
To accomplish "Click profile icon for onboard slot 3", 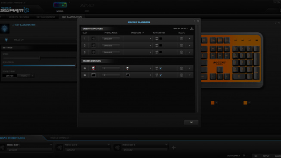I will [93, 52].
